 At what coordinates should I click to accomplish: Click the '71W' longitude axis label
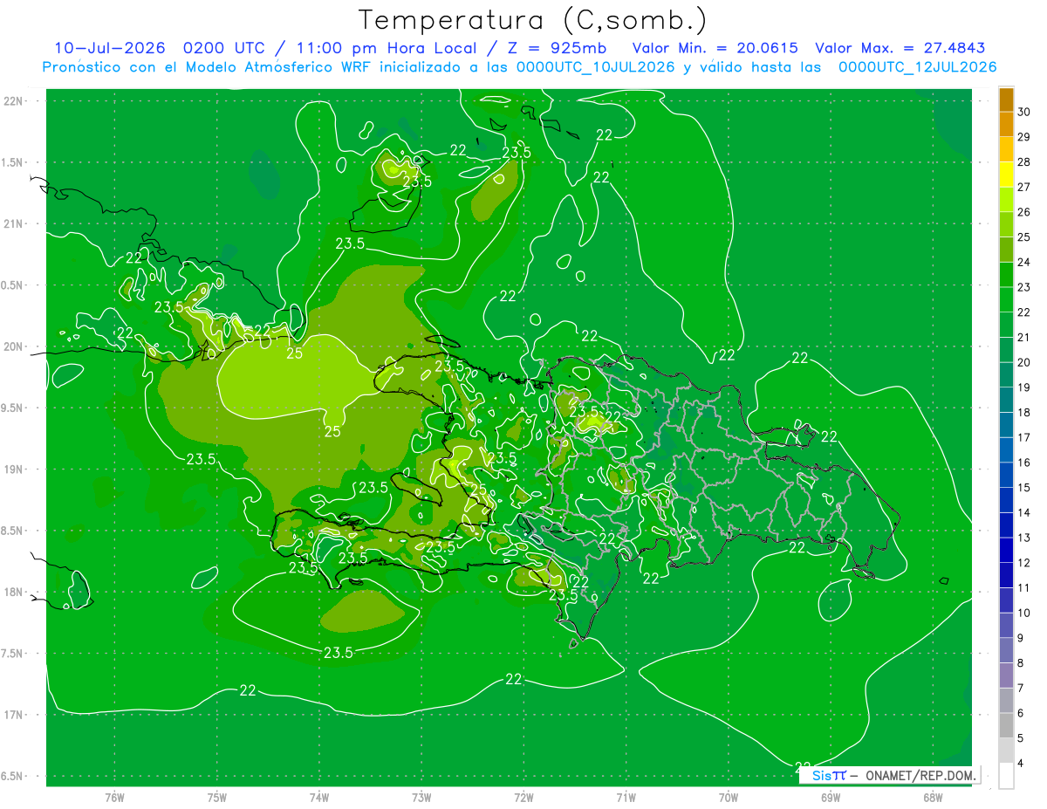tap(626, 798)
